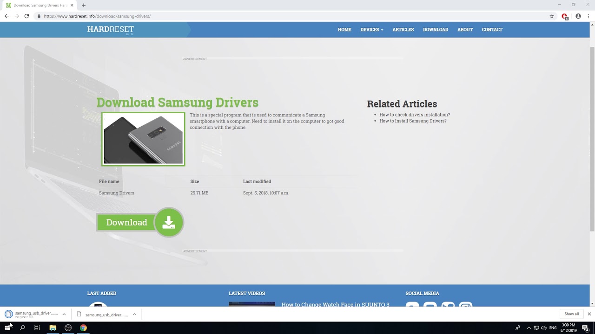Open the ARTICLES nav item
The width and height of the screenshot is (595, 334).
(x=403, y=30)
